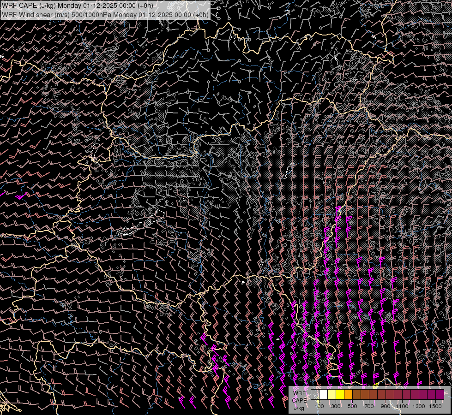Viewport: 452px width, 415px height.
Task: Click the '1300' legend value
Action: (419, 406)
